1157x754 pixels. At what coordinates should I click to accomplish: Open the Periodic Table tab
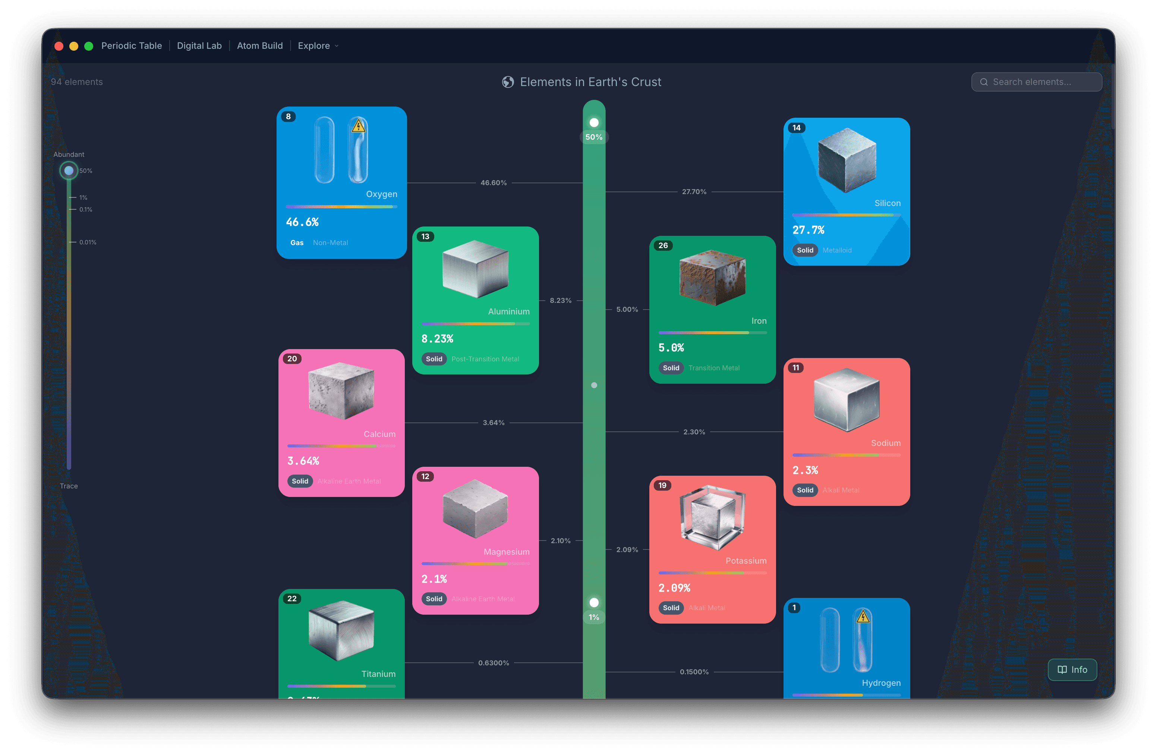pyautogui.click(x=131, y=46)
